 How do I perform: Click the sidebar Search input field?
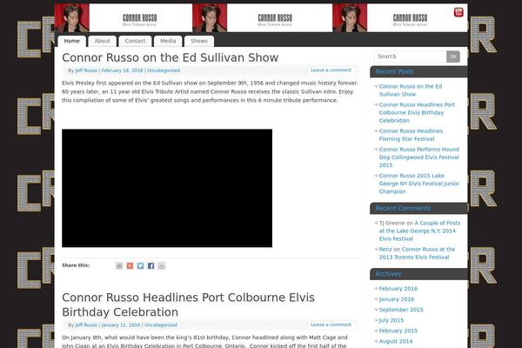[x=410, y=57]
